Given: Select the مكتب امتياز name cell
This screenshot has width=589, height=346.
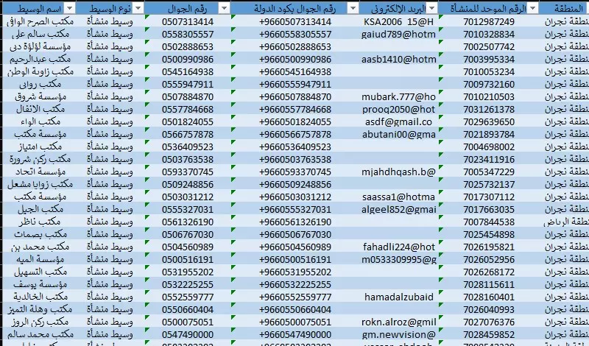Looking at the screenshot, I should (x=39, y=146).
